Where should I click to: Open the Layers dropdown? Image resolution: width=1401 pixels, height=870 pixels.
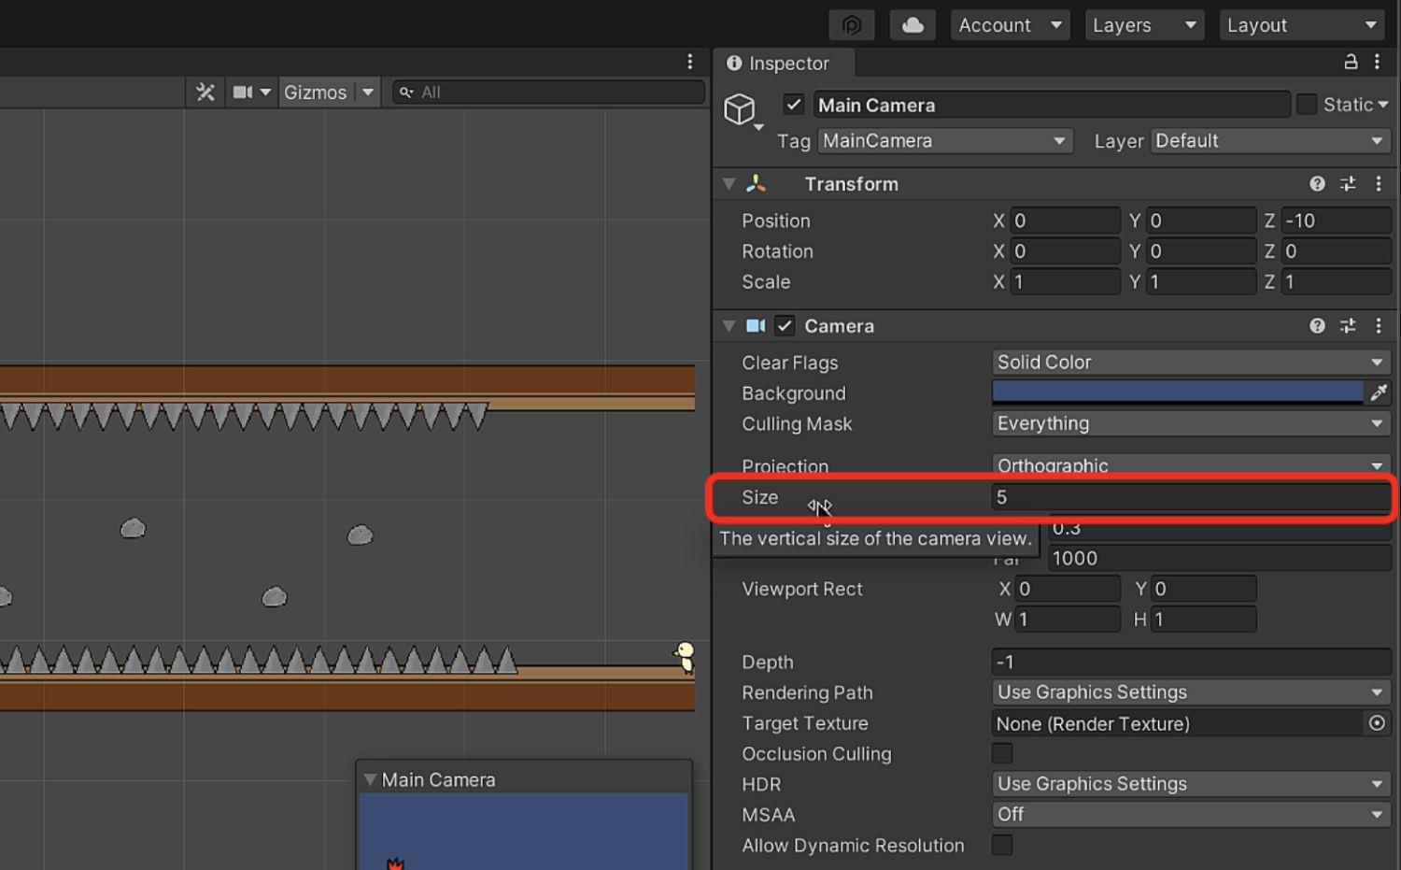[1144, 25]
